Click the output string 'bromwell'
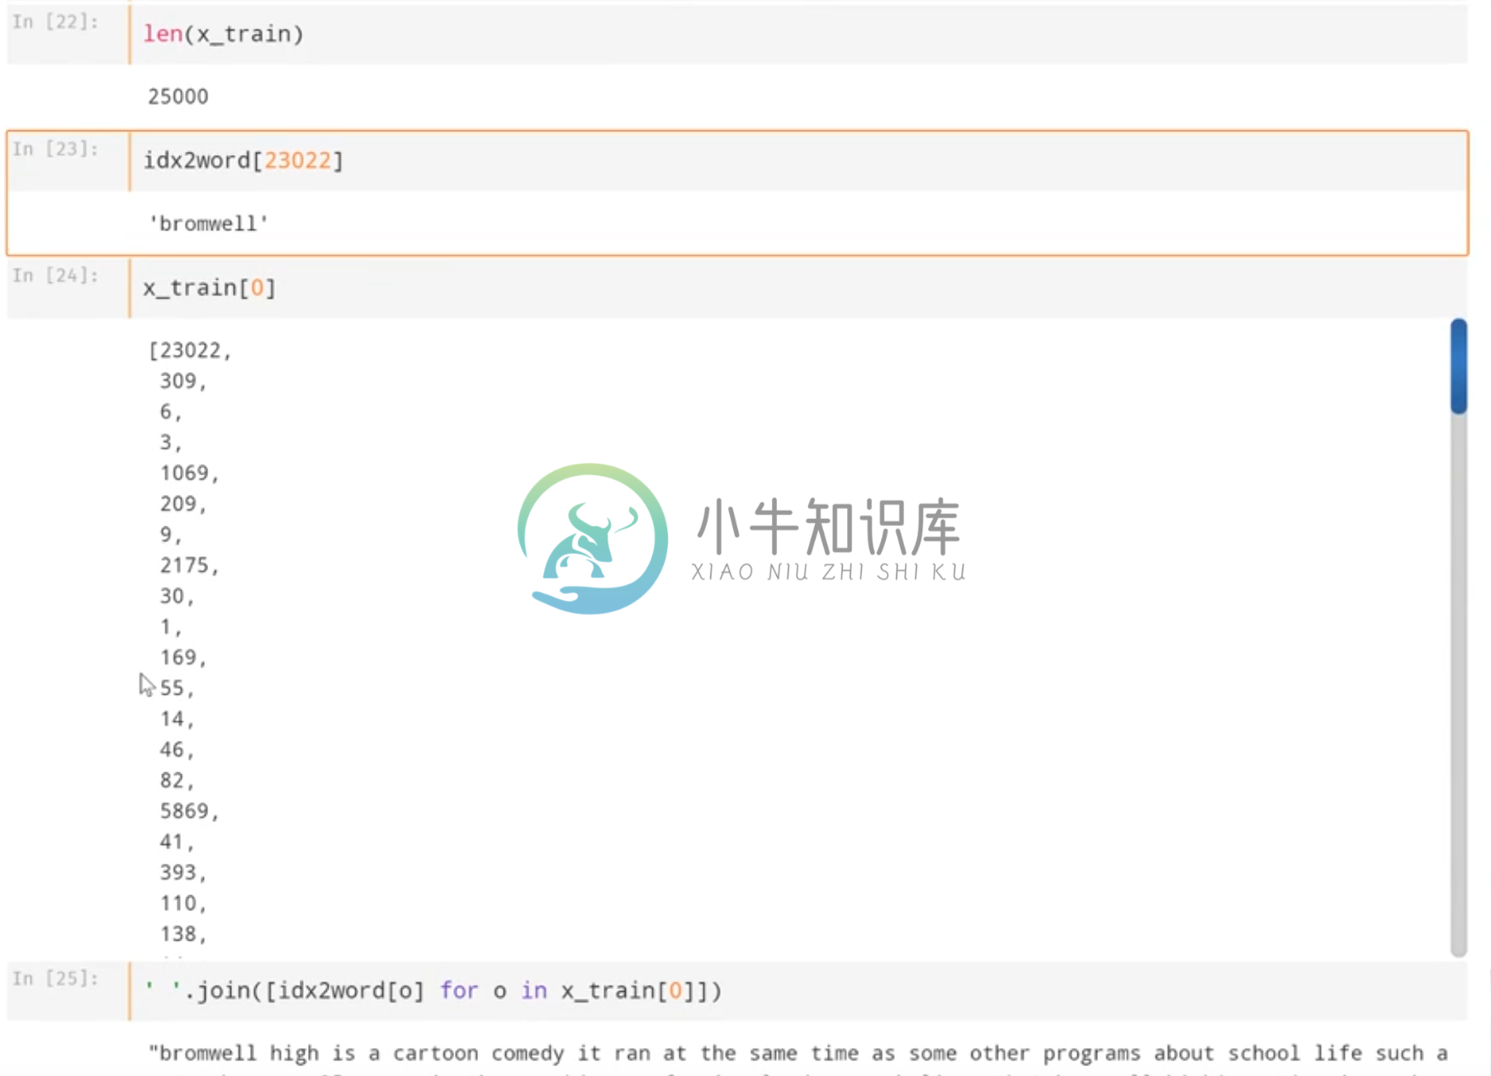The height and width of the screenshot is (1076, 1491). [x=208, y=224]
